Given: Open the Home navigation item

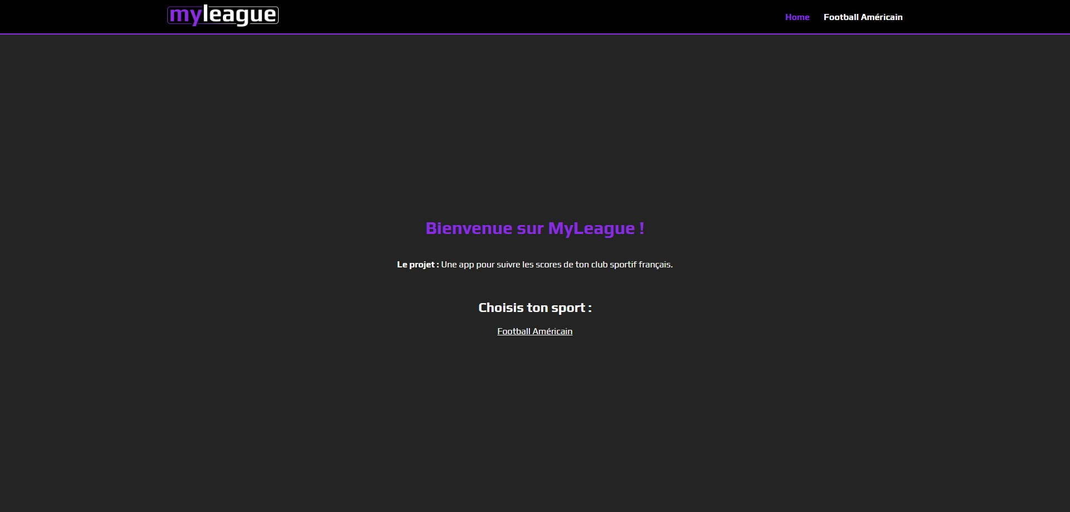Looking at the screenshot, I should point(797,17).
